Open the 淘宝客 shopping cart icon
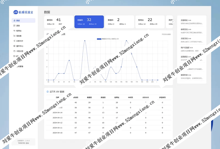The height and width of the screenshot is (149, 220). click(14, 36)
